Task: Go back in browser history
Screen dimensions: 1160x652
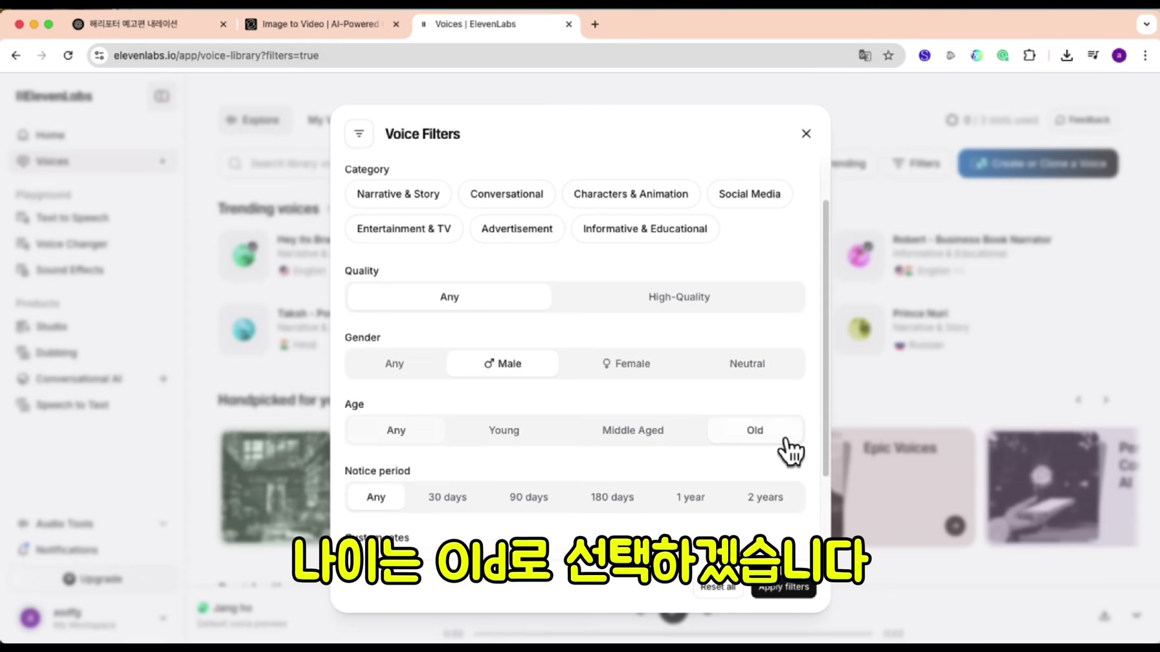Action: pos(16,56)
